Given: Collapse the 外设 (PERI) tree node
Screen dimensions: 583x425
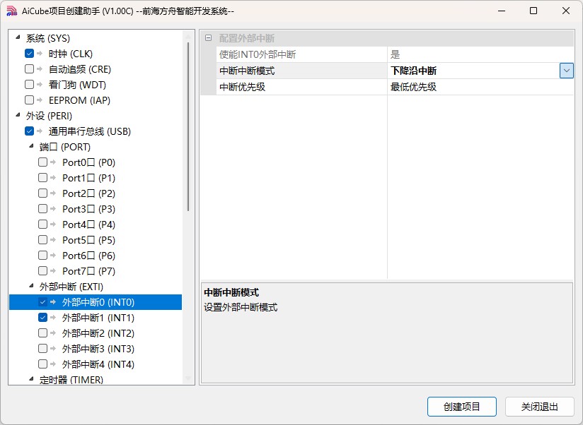Looking at the screenshot, I should coord(18,115).
